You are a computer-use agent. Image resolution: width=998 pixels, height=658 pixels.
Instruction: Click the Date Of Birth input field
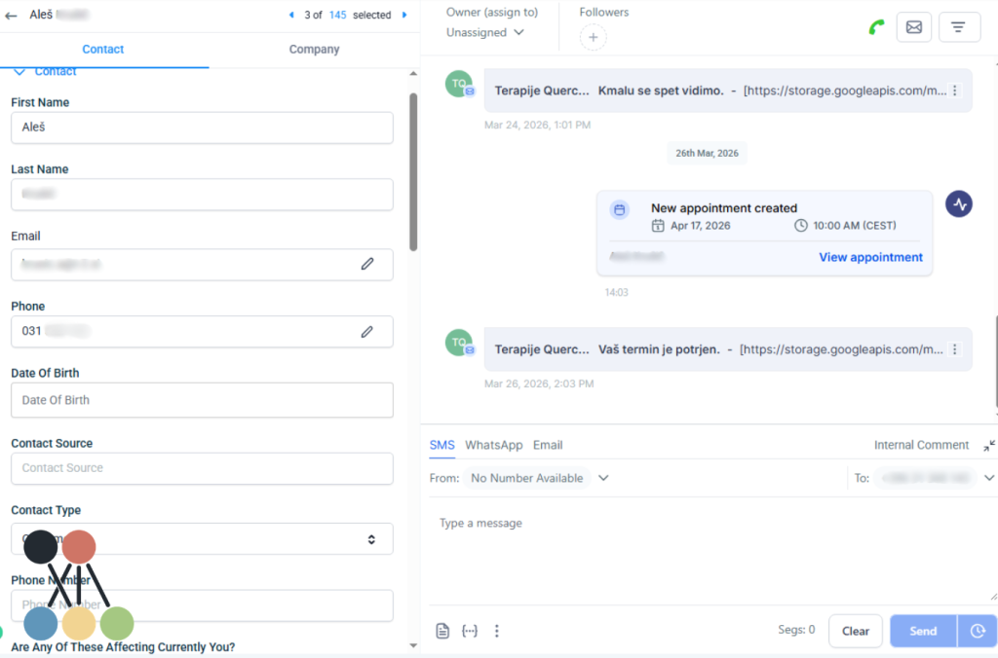202,400
